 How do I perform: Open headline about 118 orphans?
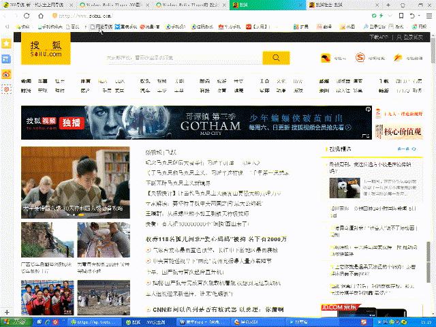pos(216,239)
